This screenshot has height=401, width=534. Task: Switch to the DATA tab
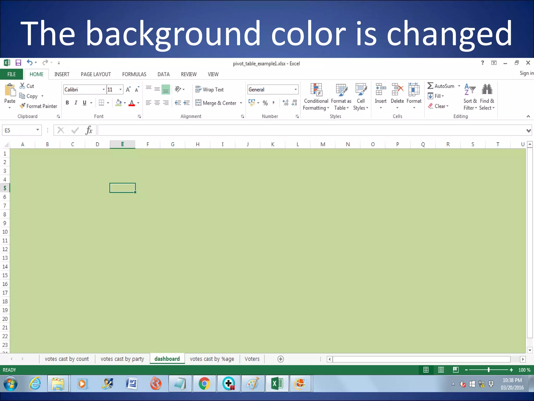coord(163,74)
